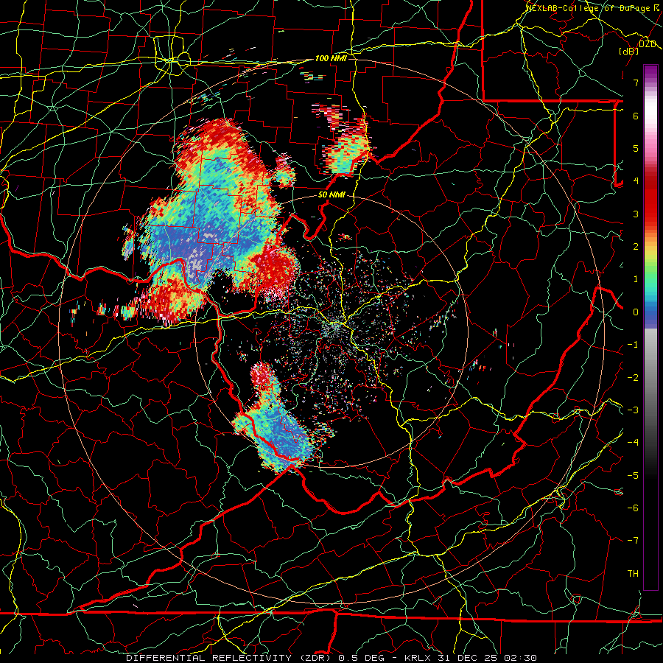Click the -7 dB scale value
Viewport: 663px width, 663px height.
click(x=633, y=541)
